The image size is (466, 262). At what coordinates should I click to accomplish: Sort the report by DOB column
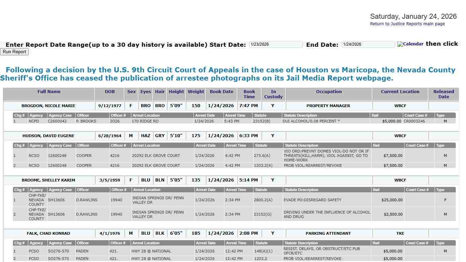[x=110, y=91]
